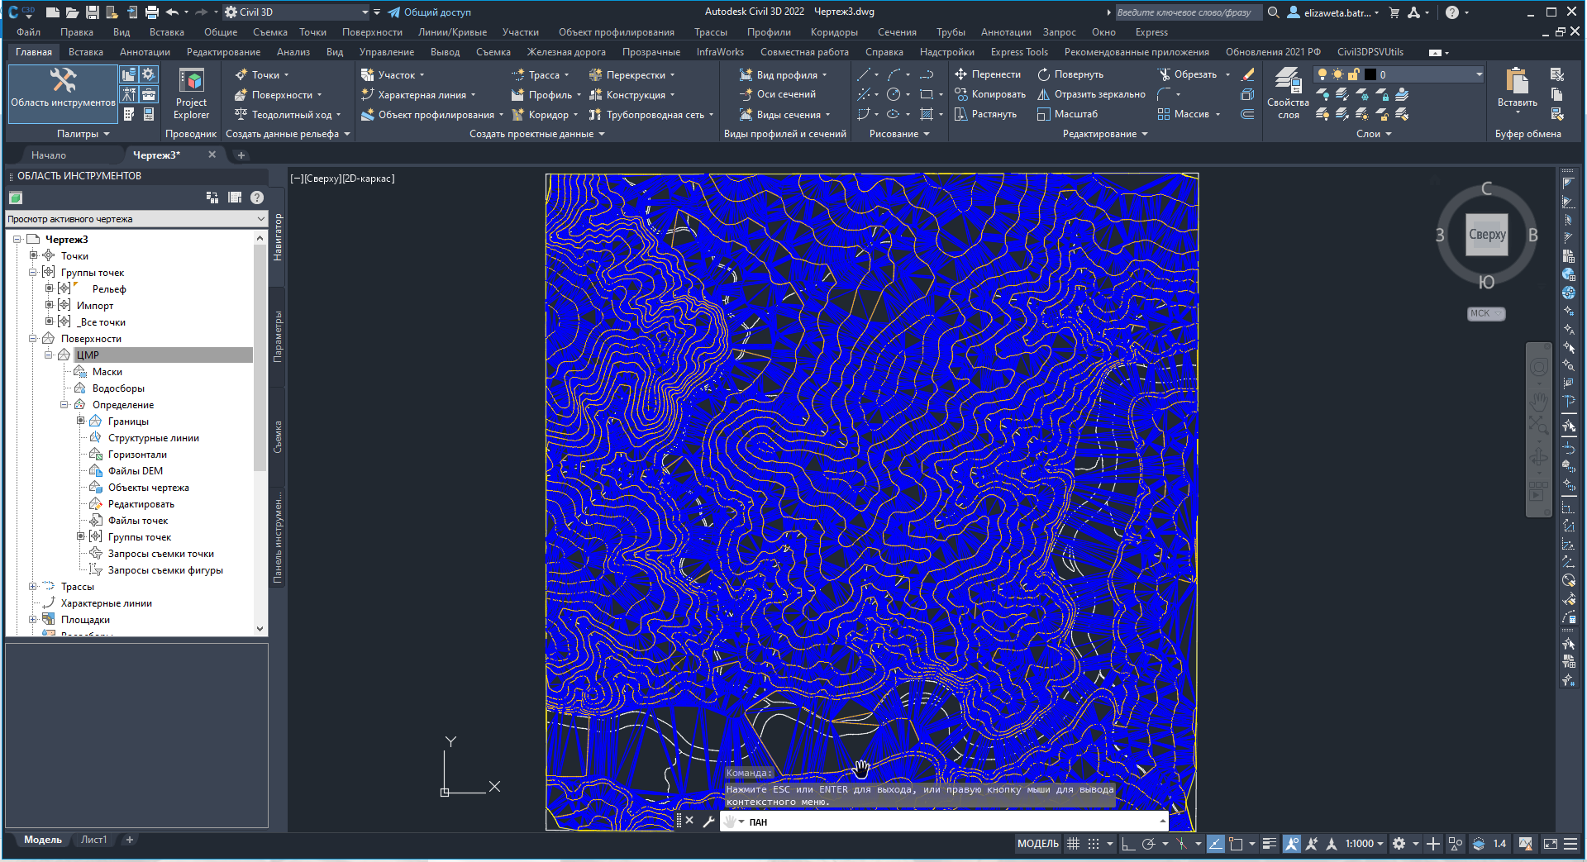Click the black layer color swatch

tap(1370, 74)
